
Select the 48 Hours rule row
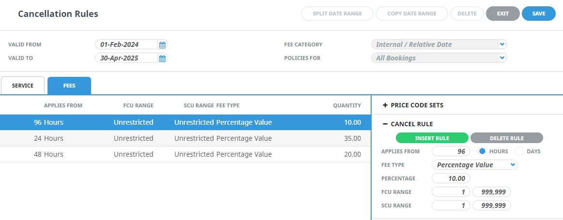185,154
